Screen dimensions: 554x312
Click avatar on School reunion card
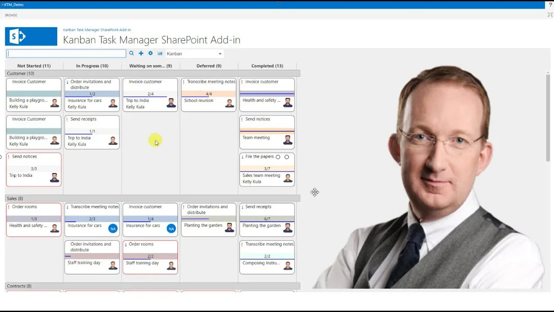[229, 103]
